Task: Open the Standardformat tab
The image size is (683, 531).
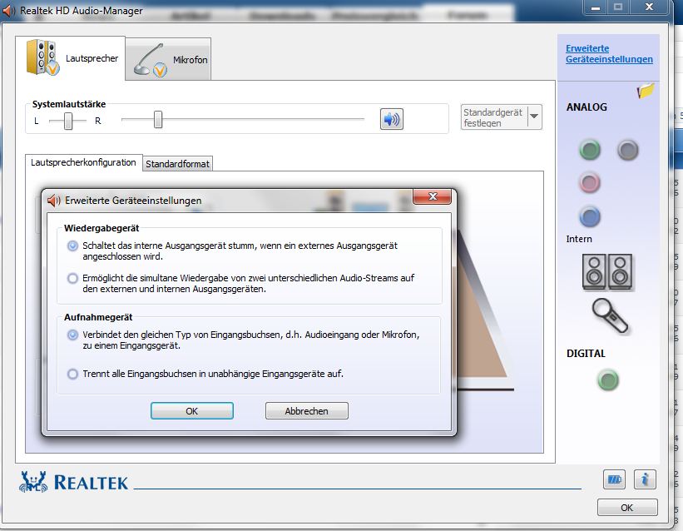Action: tap(177, 164)
